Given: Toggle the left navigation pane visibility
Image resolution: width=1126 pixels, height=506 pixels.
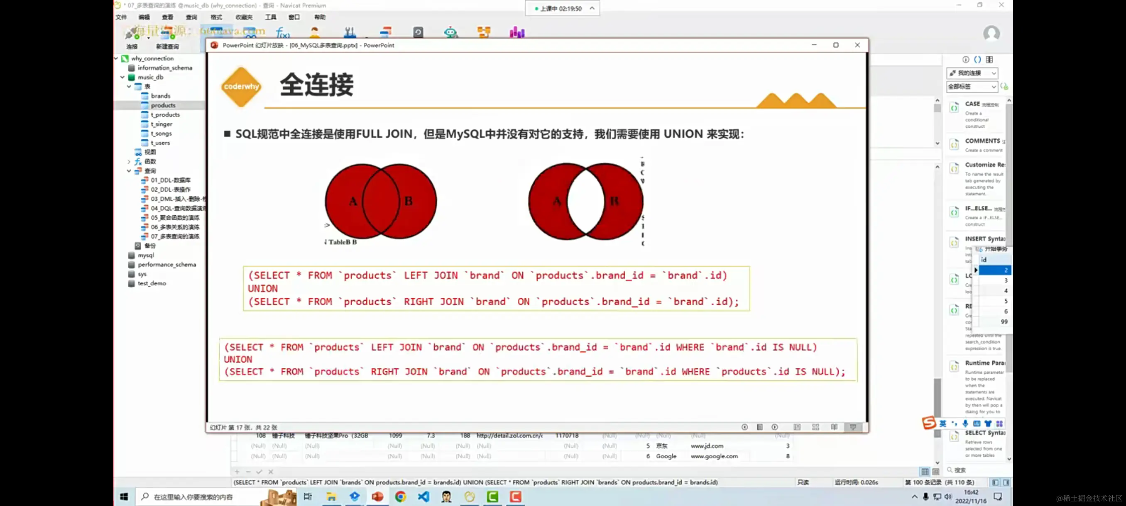Looking at the screenshot, I should point(995,482).
